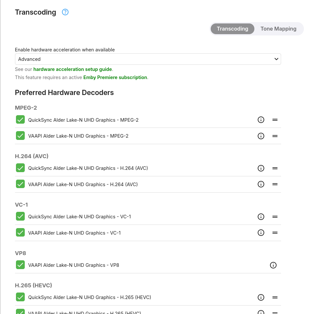This screenshot has height=314, width=327.
Task: Open the hardware acceleration dropdown
Action: click(x=148, y=59)
